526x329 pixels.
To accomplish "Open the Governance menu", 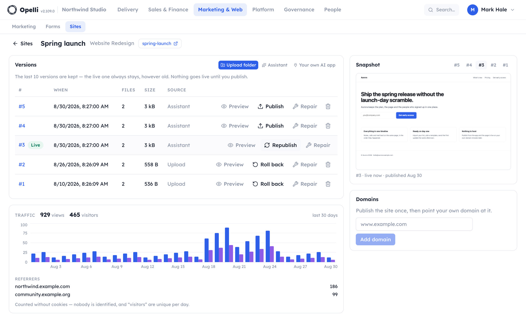I will 299,10.
